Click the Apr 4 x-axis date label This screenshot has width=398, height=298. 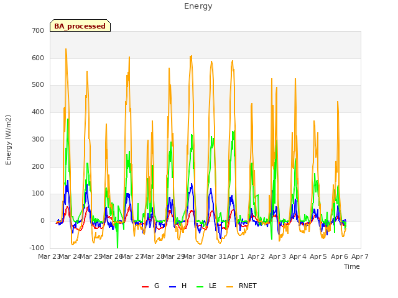[298, 256]
